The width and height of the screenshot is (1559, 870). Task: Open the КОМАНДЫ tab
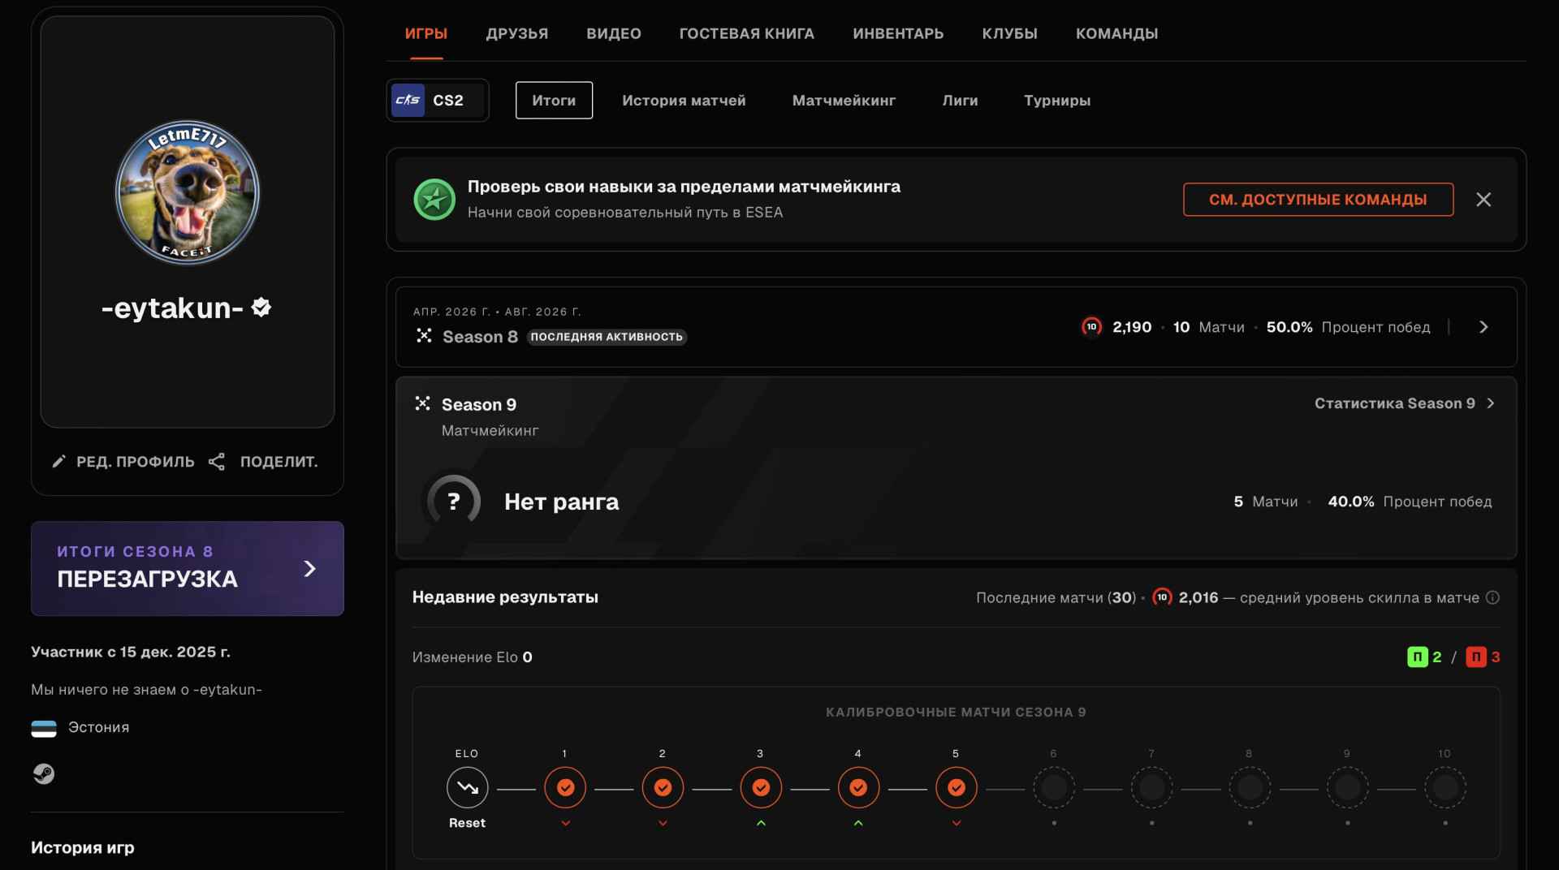[x=1117, y=33]
